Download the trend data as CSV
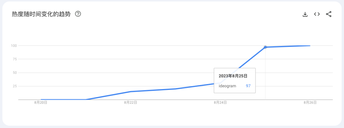The width and height of the screenshot is (344, 128). pos(305,14)
